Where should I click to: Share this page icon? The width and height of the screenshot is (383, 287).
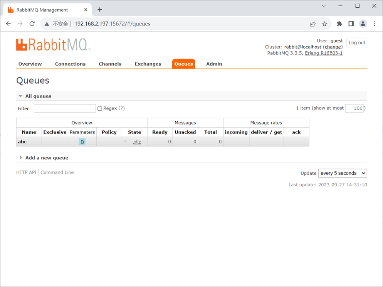312,24
